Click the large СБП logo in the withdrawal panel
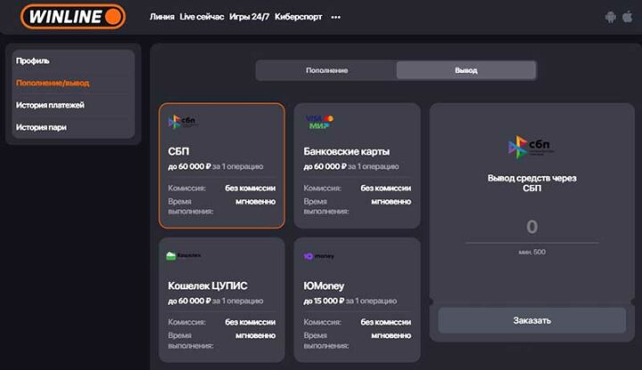Viewport: 642px width, 370px height. tap(531, 147)
